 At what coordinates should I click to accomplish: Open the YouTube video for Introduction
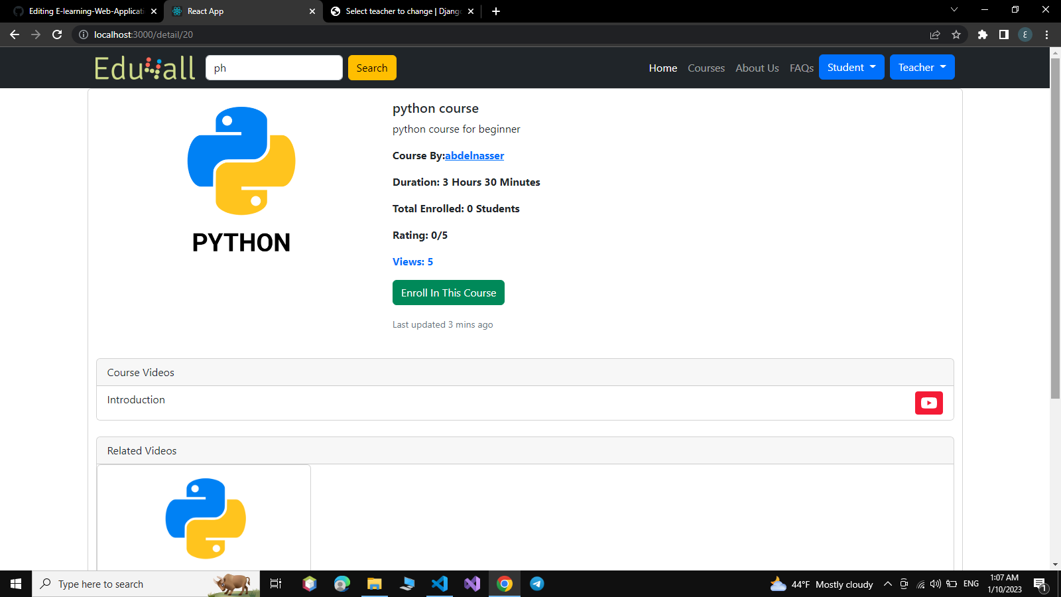click(928, 403)
